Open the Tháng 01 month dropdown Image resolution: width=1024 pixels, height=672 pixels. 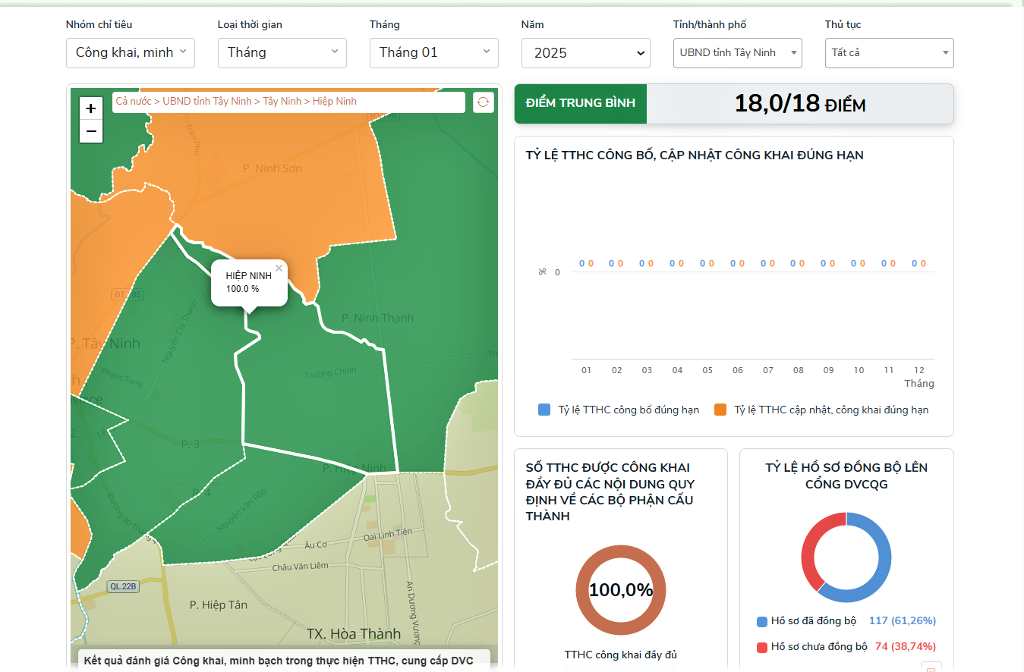click(434, 53)
